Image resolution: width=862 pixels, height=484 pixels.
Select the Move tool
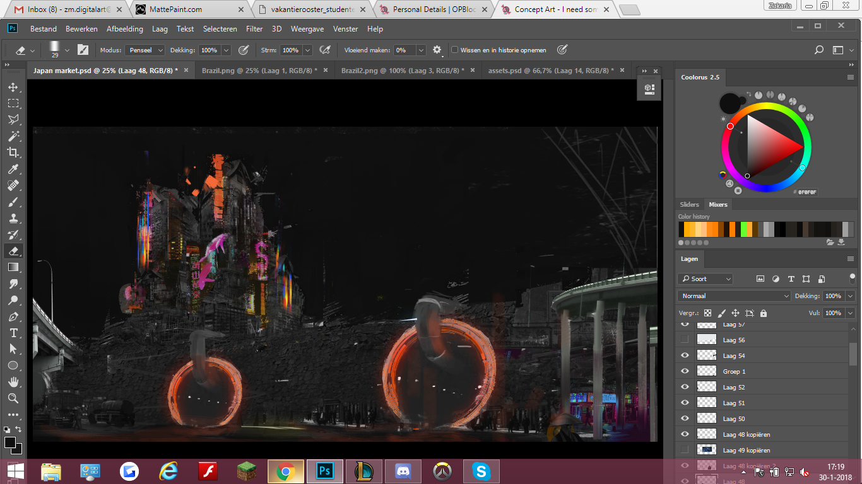pyautogui.click(x=13, y=87)
